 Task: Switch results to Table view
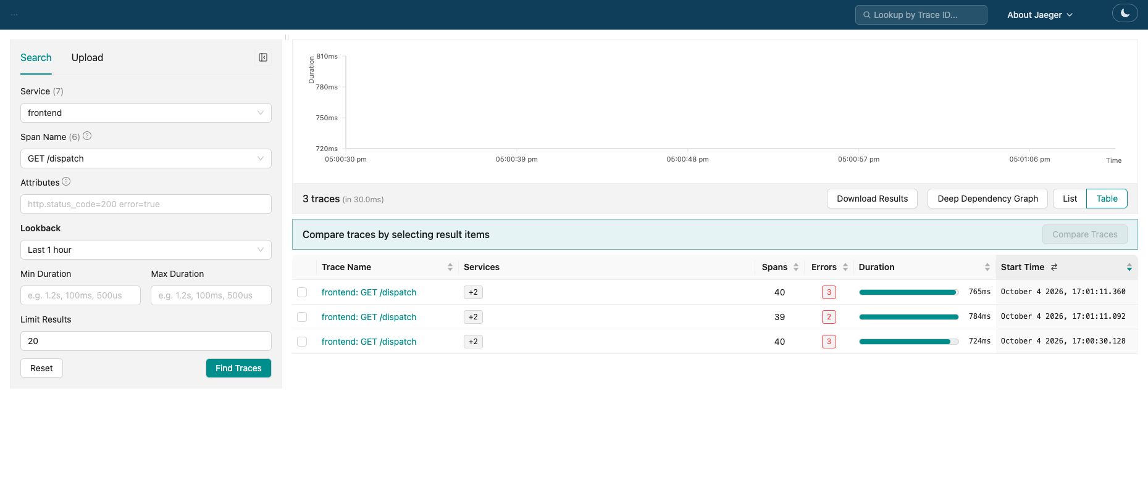[1107, 199]
